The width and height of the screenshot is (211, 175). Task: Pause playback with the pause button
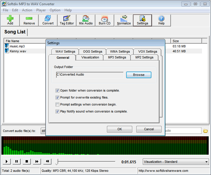coord(17,161)
